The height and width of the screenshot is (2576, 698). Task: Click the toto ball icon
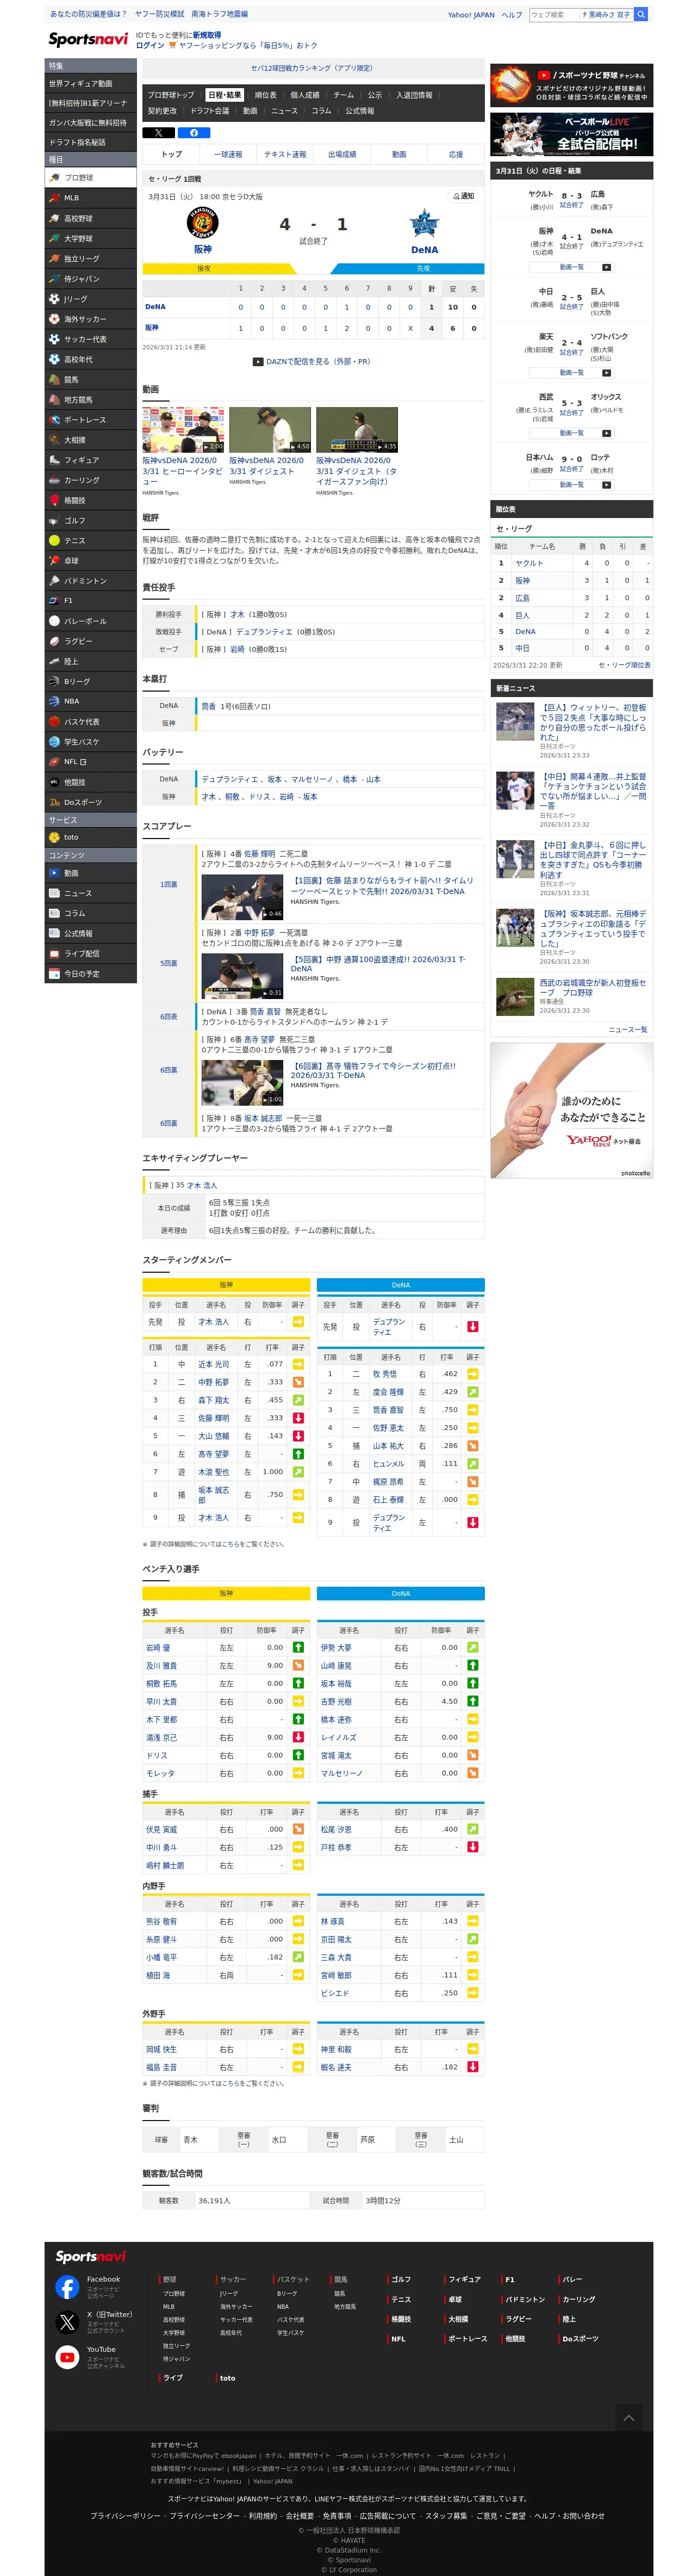(54, 837)
